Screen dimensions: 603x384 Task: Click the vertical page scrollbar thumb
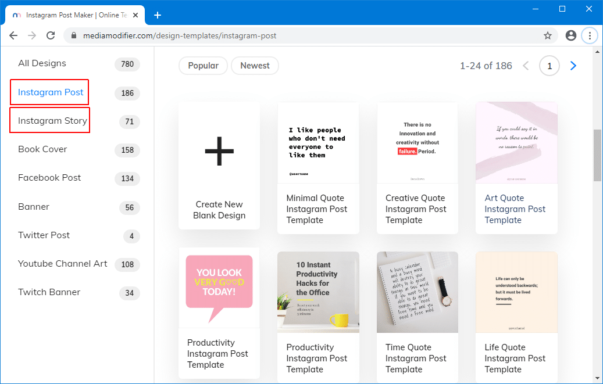pyautogui.click(x=597, y=155)
